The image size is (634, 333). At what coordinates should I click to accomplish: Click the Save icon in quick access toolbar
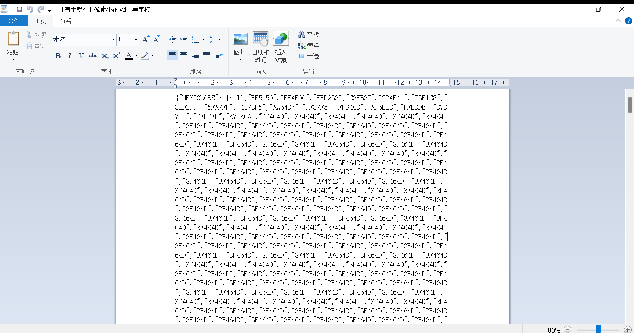[x=19, y=10]
